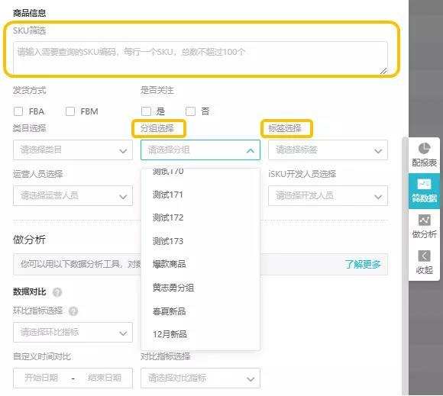Click help icon beside 环比指标选择
Viewport: 443px width, 396px height.
[73, 311]
